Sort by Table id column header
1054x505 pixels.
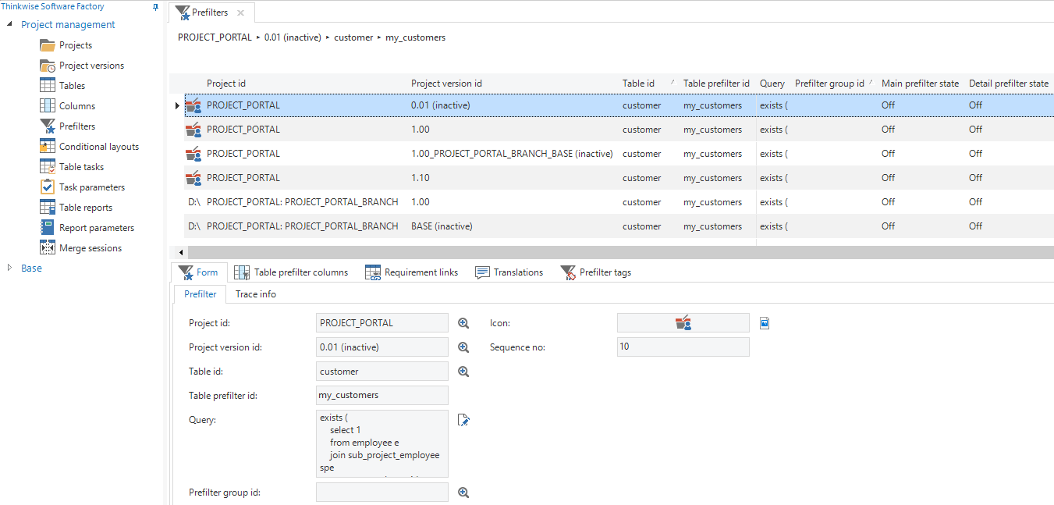point(638,84)
